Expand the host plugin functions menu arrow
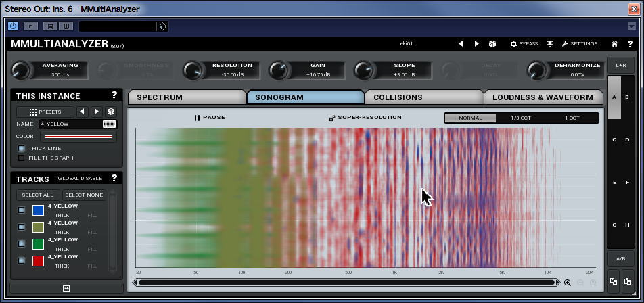The height and width of the screenshot is (303, 644). point(632,26)
